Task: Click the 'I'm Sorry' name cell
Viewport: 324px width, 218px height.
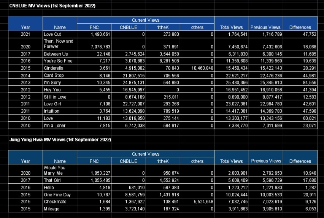Action: tap(60, 83)
